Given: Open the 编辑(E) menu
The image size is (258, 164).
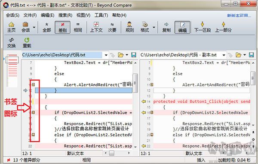Looking at the screenshot, I should point(48,15).
